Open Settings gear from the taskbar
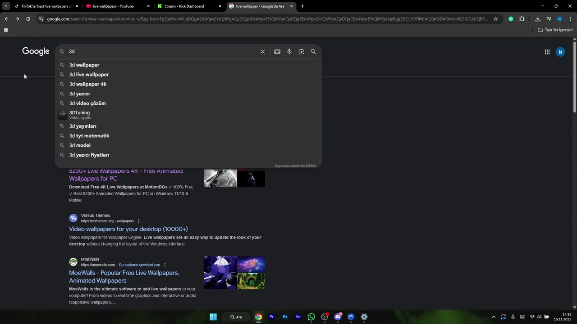577x324 pixels. [x=364, y=317]
